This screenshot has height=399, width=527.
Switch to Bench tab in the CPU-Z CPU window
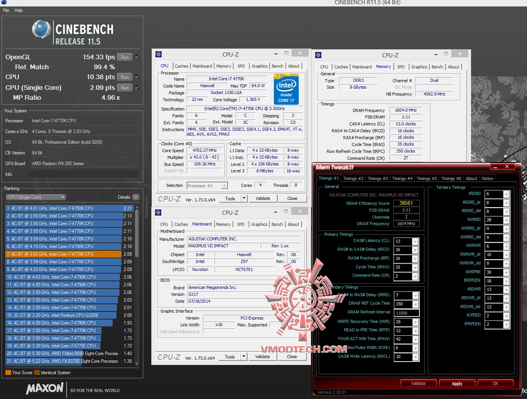point(278,66)
